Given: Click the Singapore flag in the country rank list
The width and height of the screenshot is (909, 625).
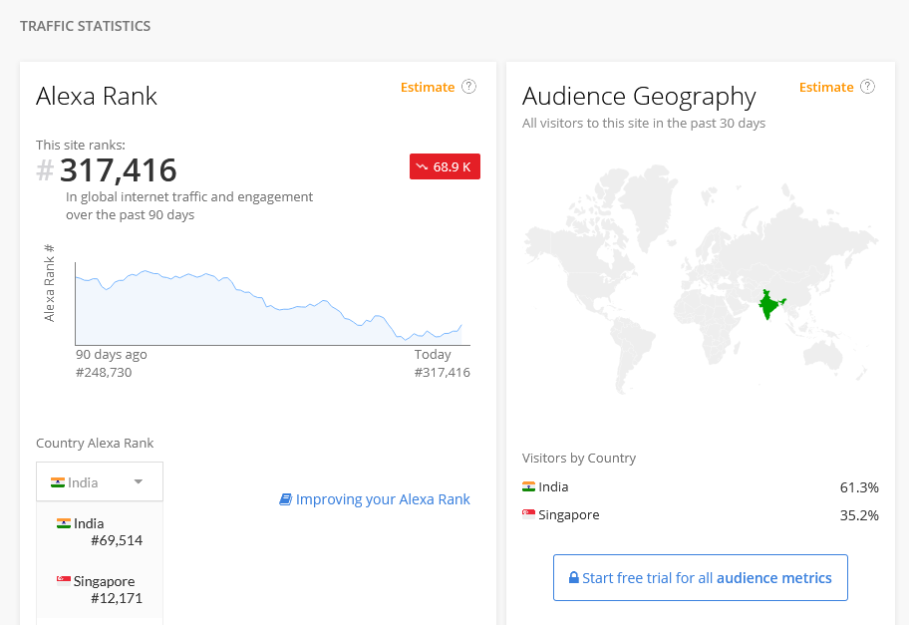Looking at the screenshot, I should click(x=63, y=580).
